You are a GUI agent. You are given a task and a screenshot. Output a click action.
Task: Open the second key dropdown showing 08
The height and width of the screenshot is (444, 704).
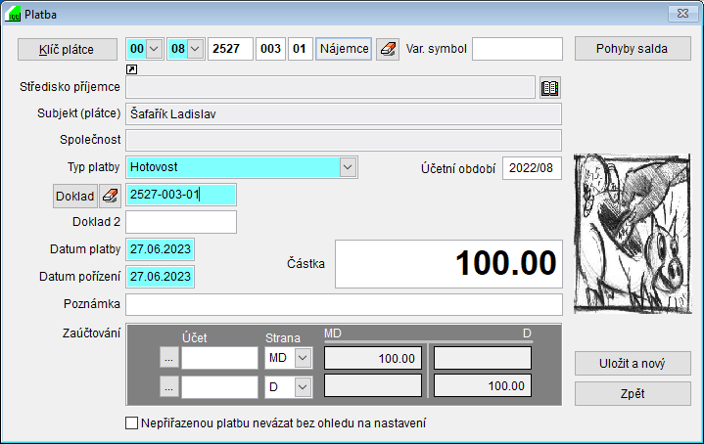tap(194, 49)
